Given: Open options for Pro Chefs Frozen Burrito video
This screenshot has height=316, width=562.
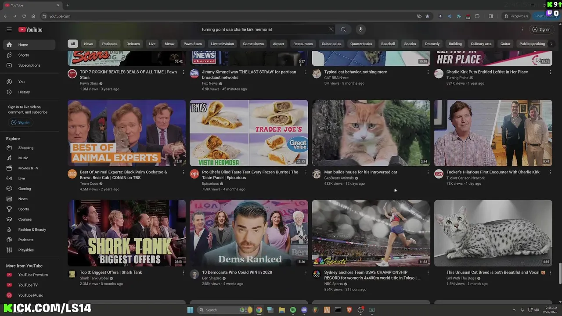Looking at the screenshot, I should 306,172.
